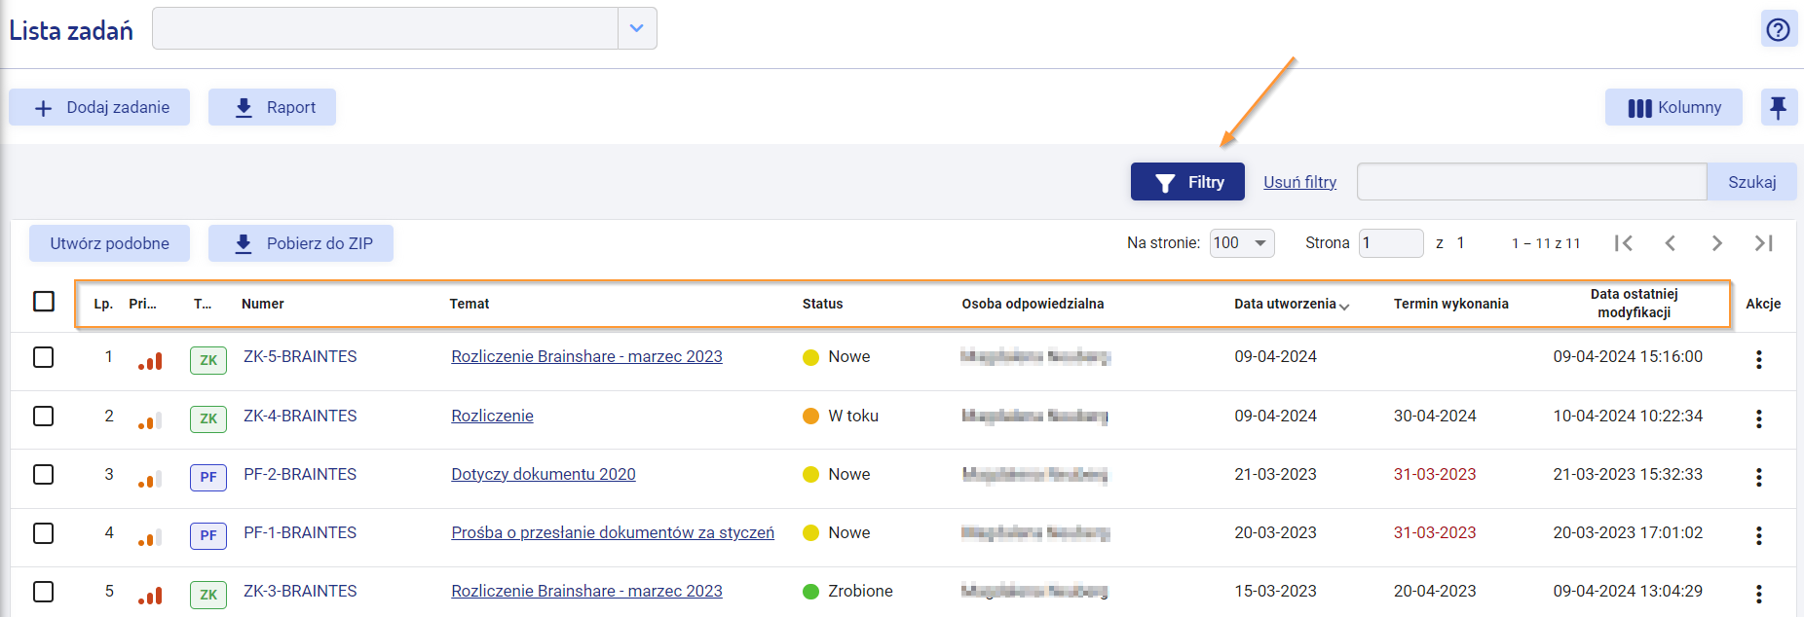Jump to the last page icon

(x=1763, y=243)
